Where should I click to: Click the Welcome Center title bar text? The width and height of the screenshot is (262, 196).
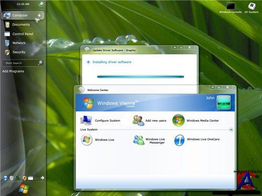pos(98,90)
